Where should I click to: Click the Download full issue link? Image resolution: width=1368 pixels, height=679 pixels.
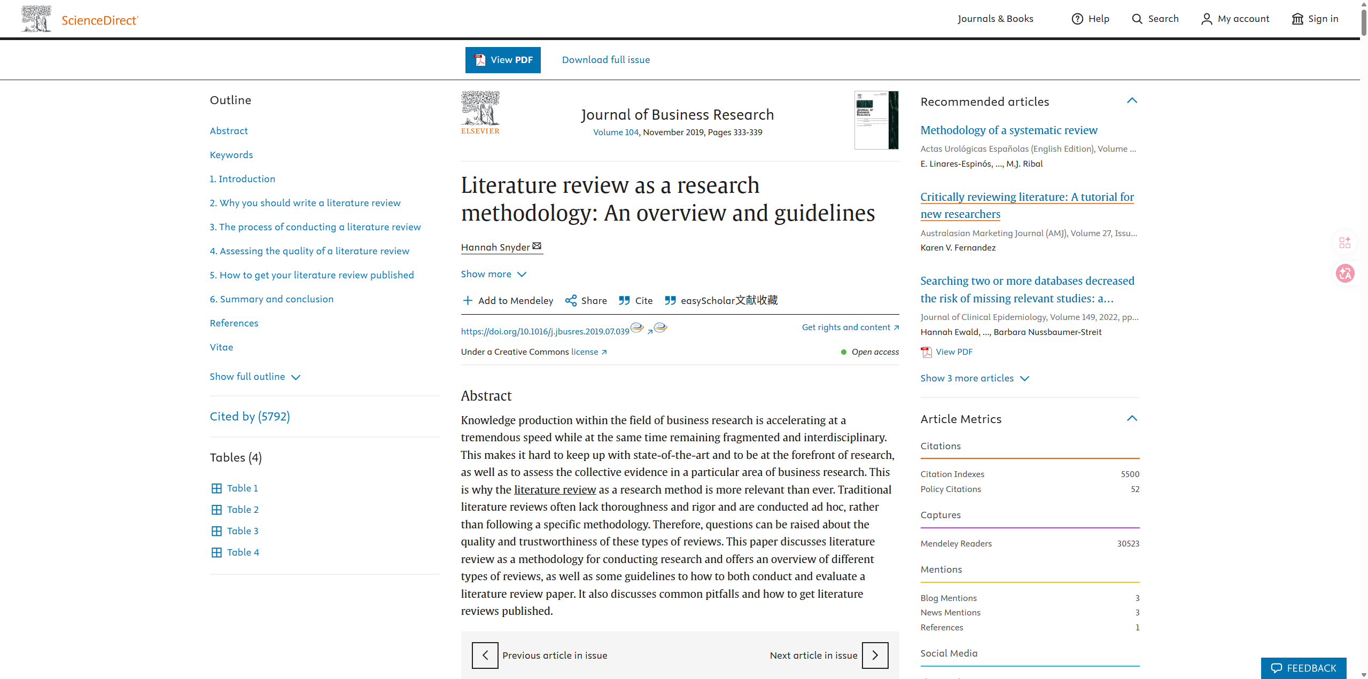pos(605,60)
